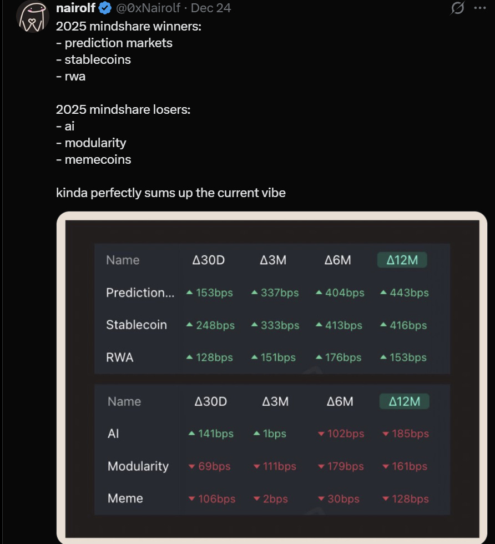Viewport: 495px width, 544px height.
Task: Select the Stablecoin row name
Action: tap(137, 325)
